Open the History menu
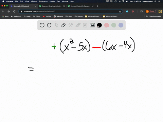This screenshot has width=163, height=122. (x=34, y=1)
